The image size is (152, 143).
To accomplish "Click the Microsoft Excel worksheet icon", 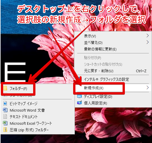I will [x=5, y=123].
